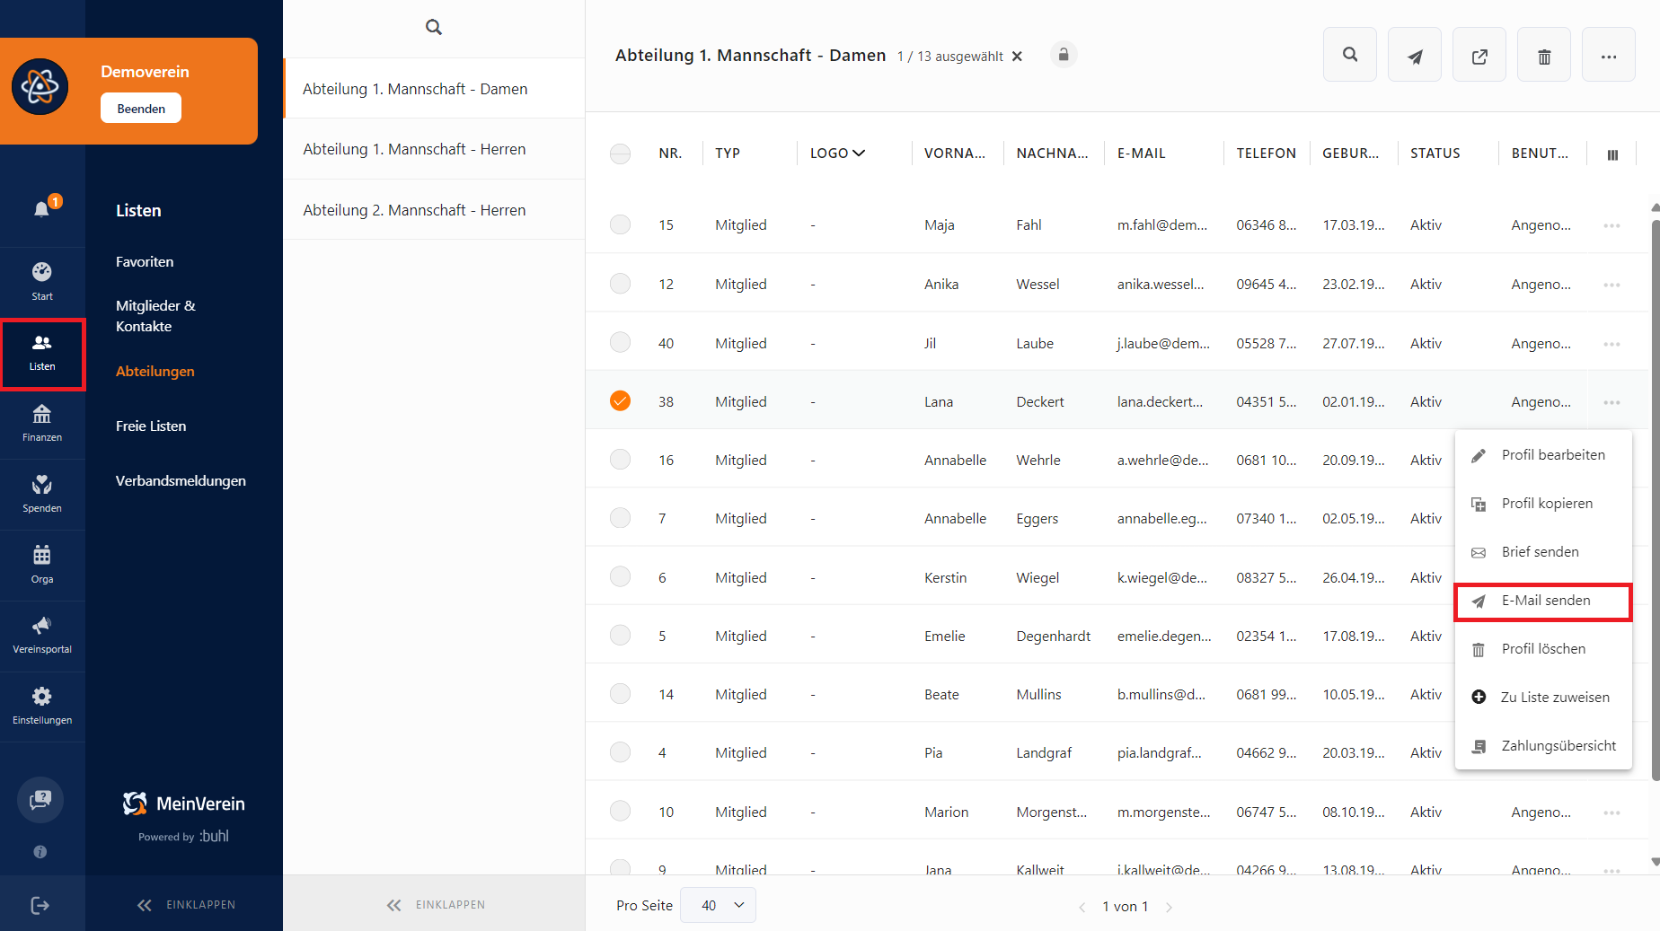1660x931 pixels.
Task: Choose Profil löschen from context menu
Action: [x=1543, y=649]
